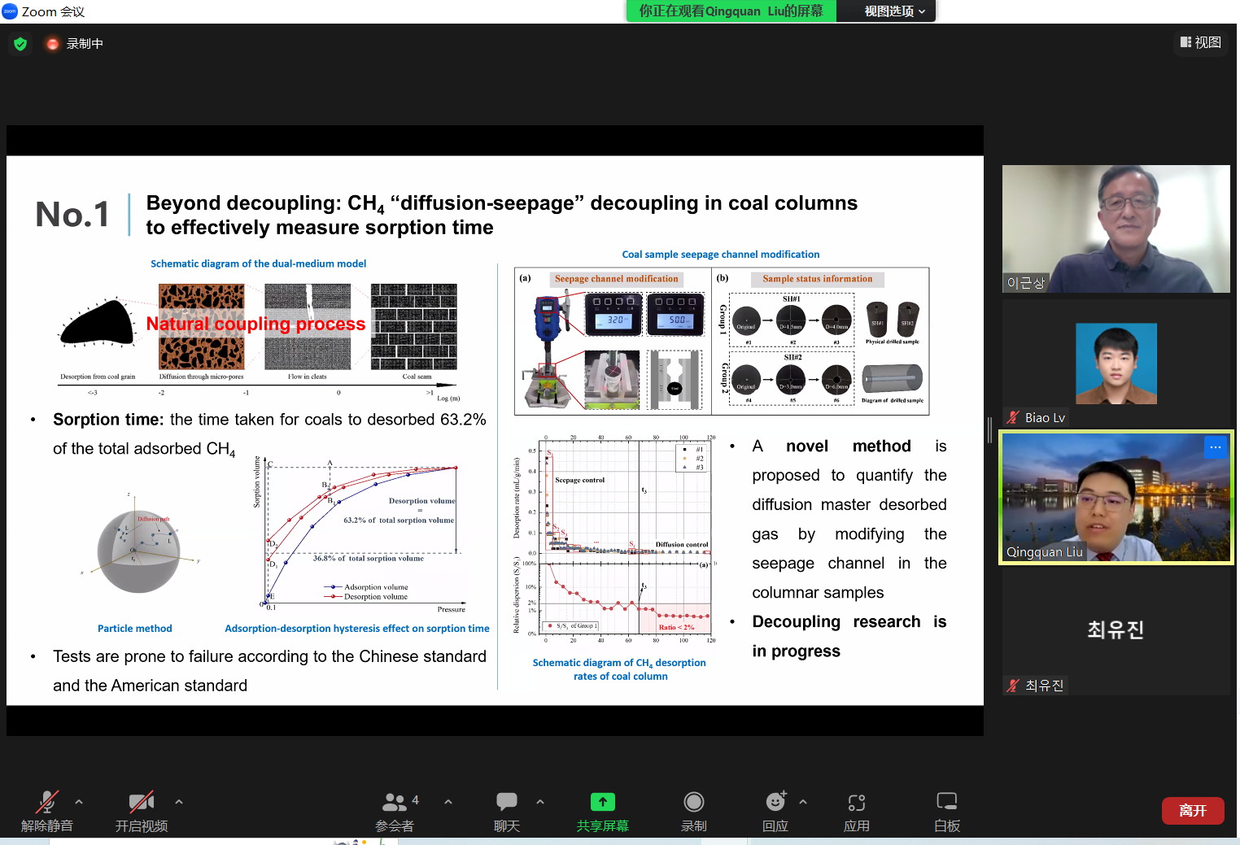Select Biao Lv's participant video tile
This screenshot has width=1240, height=845.
click(1116, 364)
